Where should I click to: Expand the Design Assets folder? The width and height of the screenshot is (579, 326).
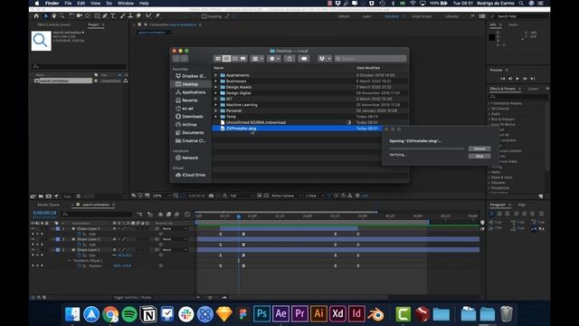click(215, 87)
